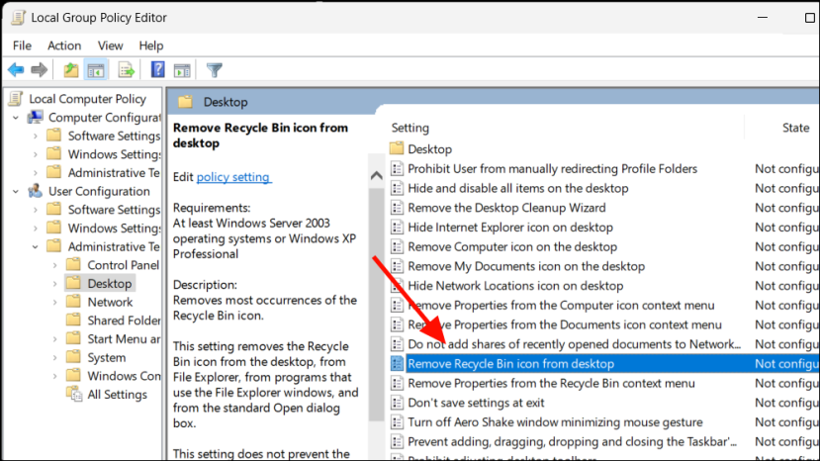Select Control Panel folder in tree

click(123, 265)
